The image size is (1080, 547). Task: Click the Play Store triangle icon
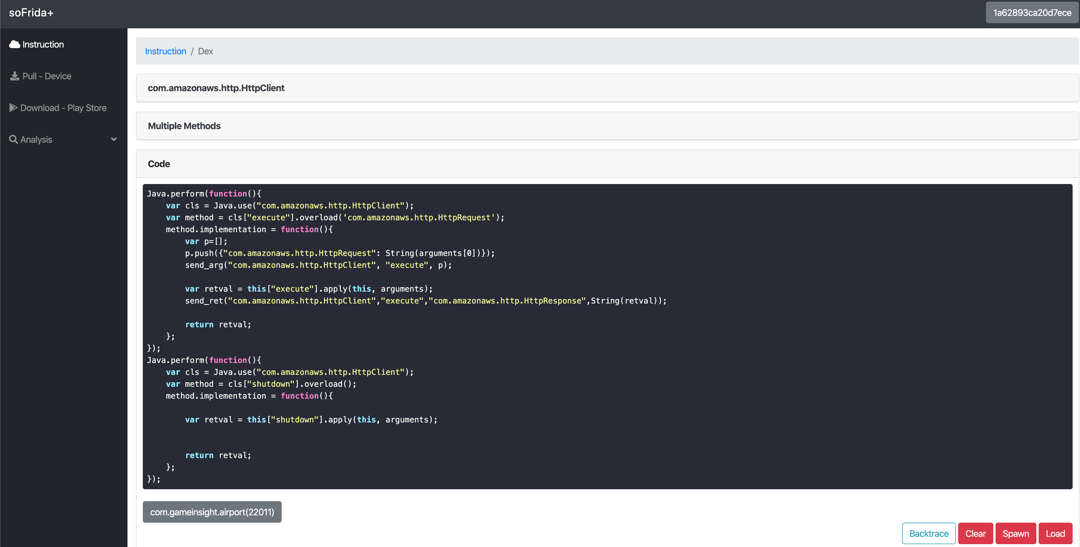coord(13,108)
